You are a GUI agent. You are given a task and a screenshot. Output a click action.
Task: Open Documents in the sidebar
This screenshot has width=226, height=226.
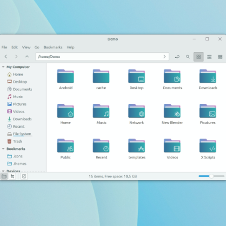coord(20,89)
